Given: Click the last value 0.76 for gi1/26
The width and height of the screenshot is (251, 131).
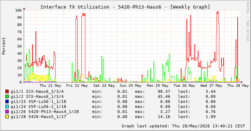Looking at the screenshot, I should pyautogui.click(x=211, y=112).
